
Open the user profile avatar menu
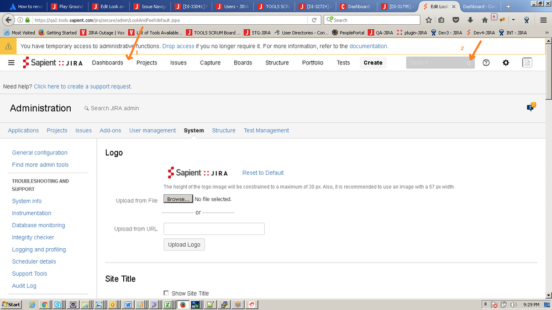(x=527, y=62)
